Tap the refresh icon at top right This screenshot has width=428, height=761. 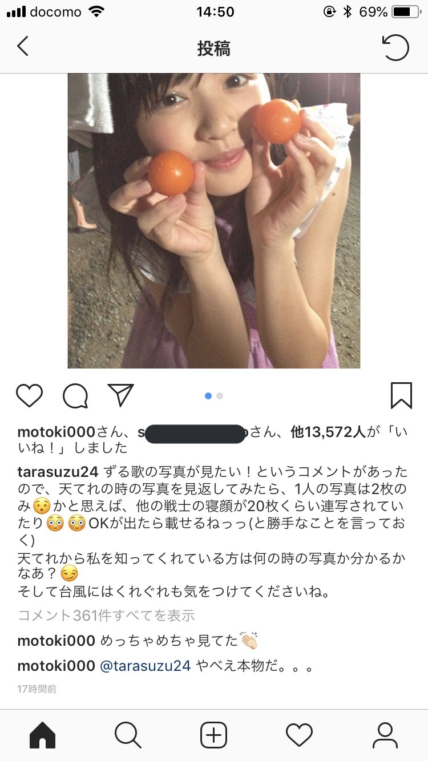tap(395, 47)
